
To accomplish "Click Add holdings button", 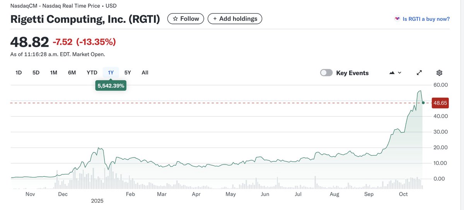I will pos(235,19).
